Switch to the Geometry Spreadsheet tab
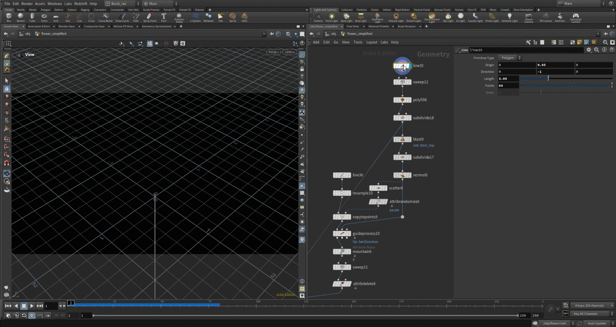The height and width of the screenshot is (327, 616). 157,26
